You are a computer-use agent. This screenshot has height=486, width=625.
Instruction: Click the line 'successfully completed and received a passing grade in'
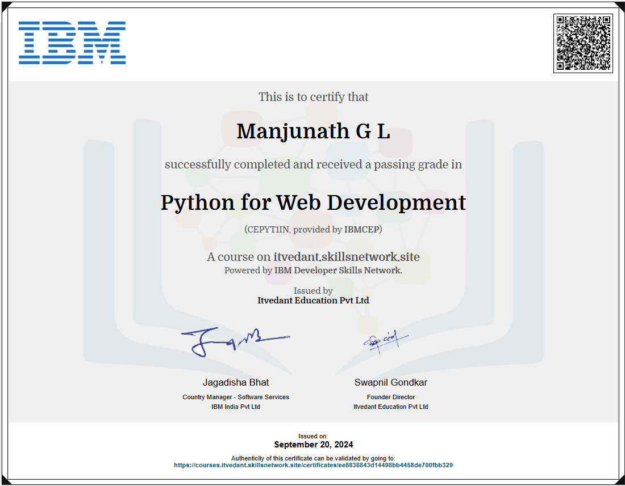point(313,164)
